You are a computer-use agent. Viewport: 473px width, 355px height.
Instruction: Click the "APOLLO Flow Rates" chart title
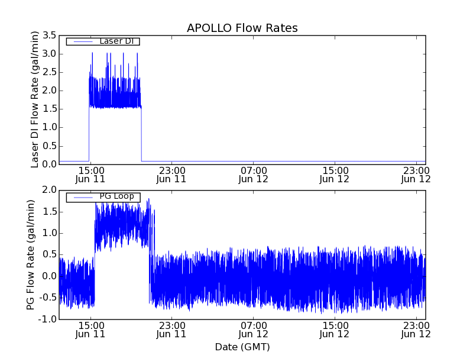pyautogui.click(x=242, y=28)
